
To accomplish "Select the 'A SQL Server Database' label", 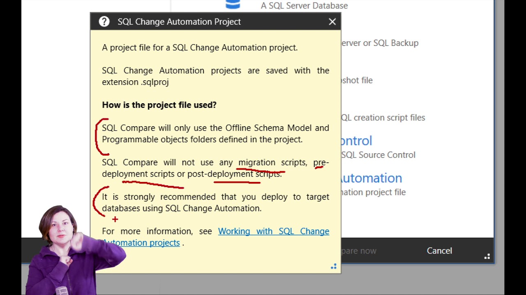I will [x=304, y=6].
